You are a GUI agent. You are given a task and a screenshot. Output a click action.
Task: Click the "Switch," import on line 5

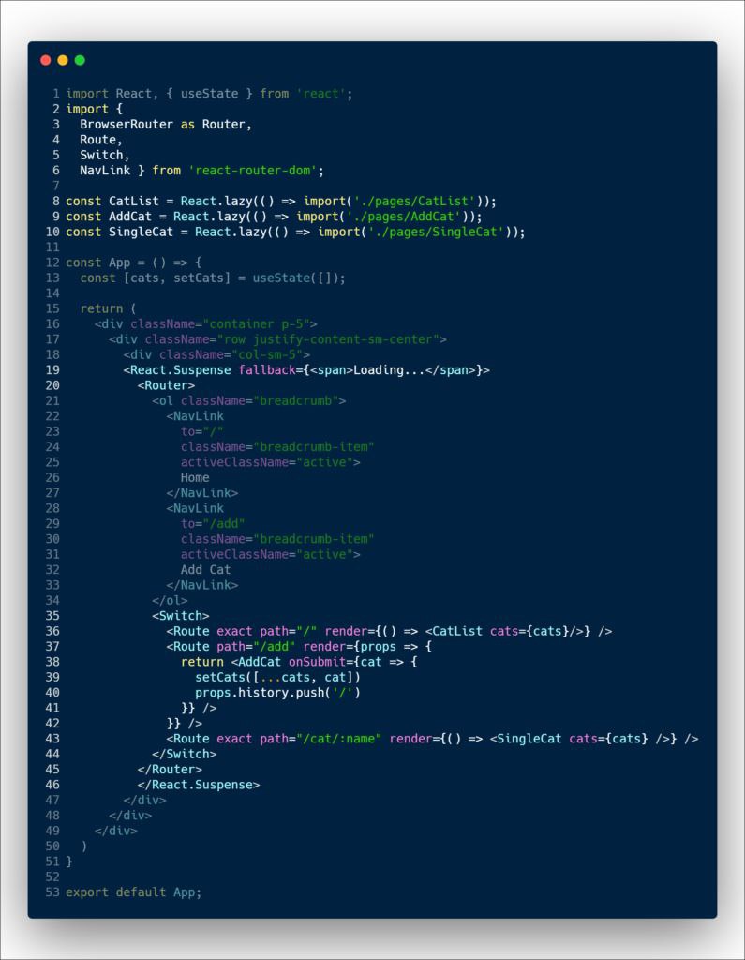tap(104, 155)
